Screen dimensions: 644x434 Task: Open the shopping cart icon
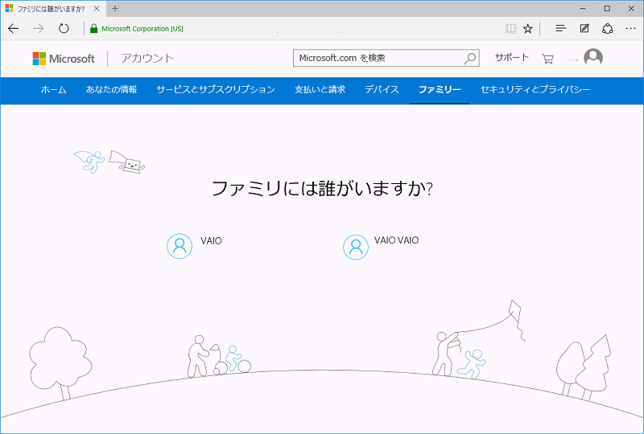pyautogui.click(x=547, y=59)
